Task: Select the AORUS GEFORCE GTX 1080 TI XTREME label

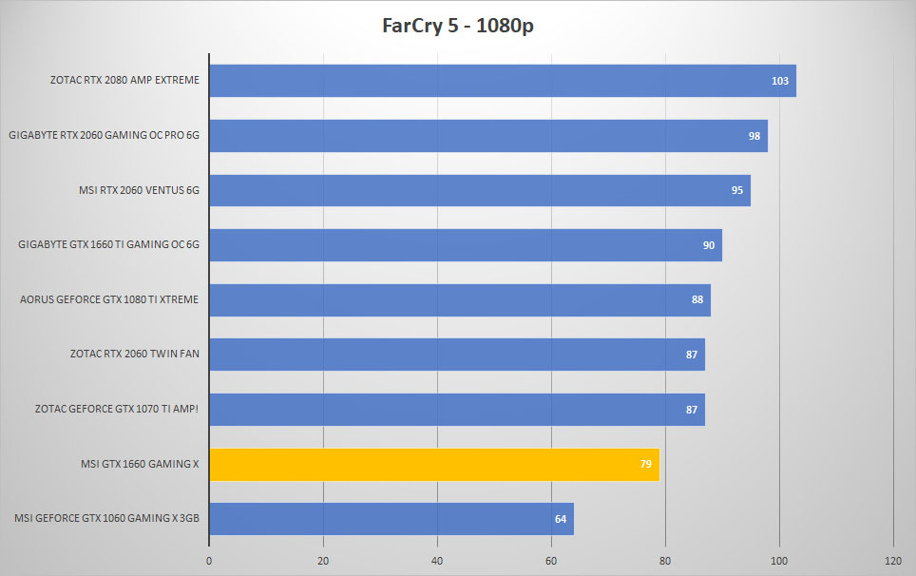Action: [109, 299]
